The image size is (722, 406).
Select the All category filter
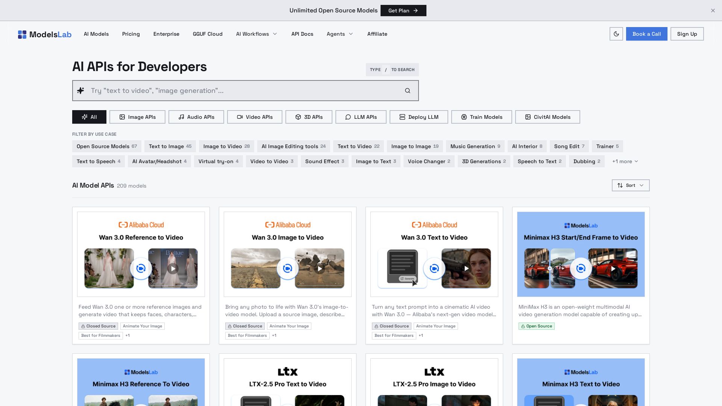89,117
